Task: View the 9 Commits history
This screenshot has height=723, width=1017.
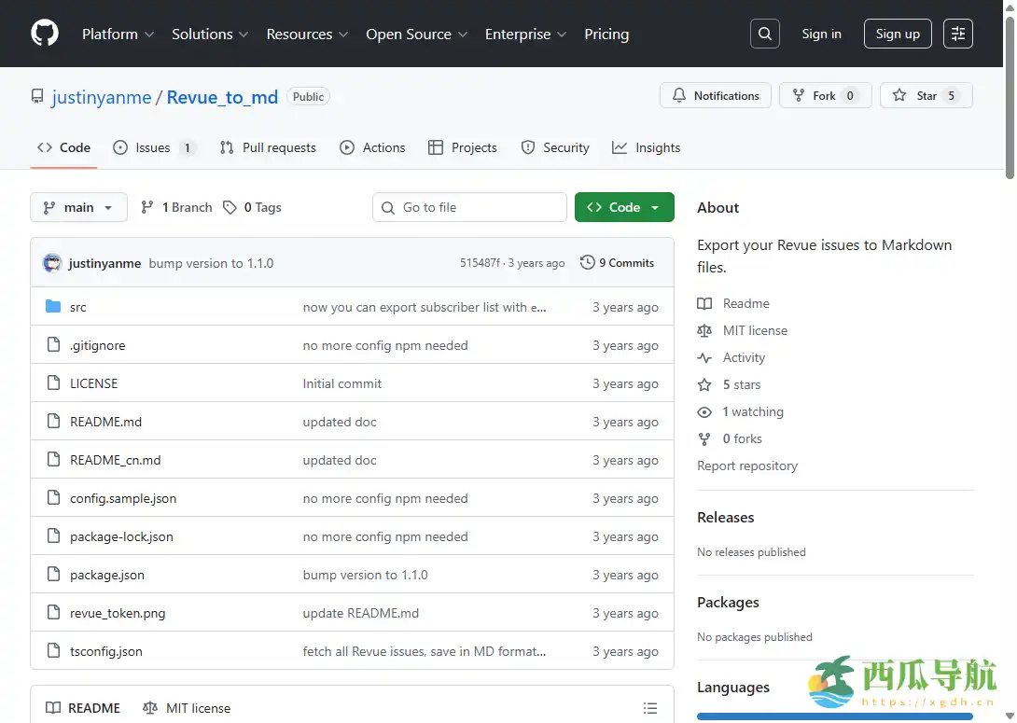Action: (x=617, y=263)
